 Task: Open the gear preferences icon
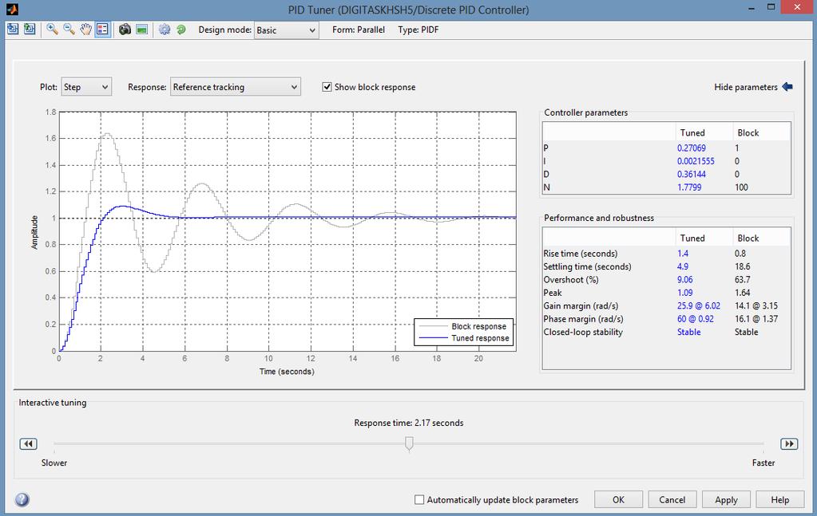click(x=165, y=30)
